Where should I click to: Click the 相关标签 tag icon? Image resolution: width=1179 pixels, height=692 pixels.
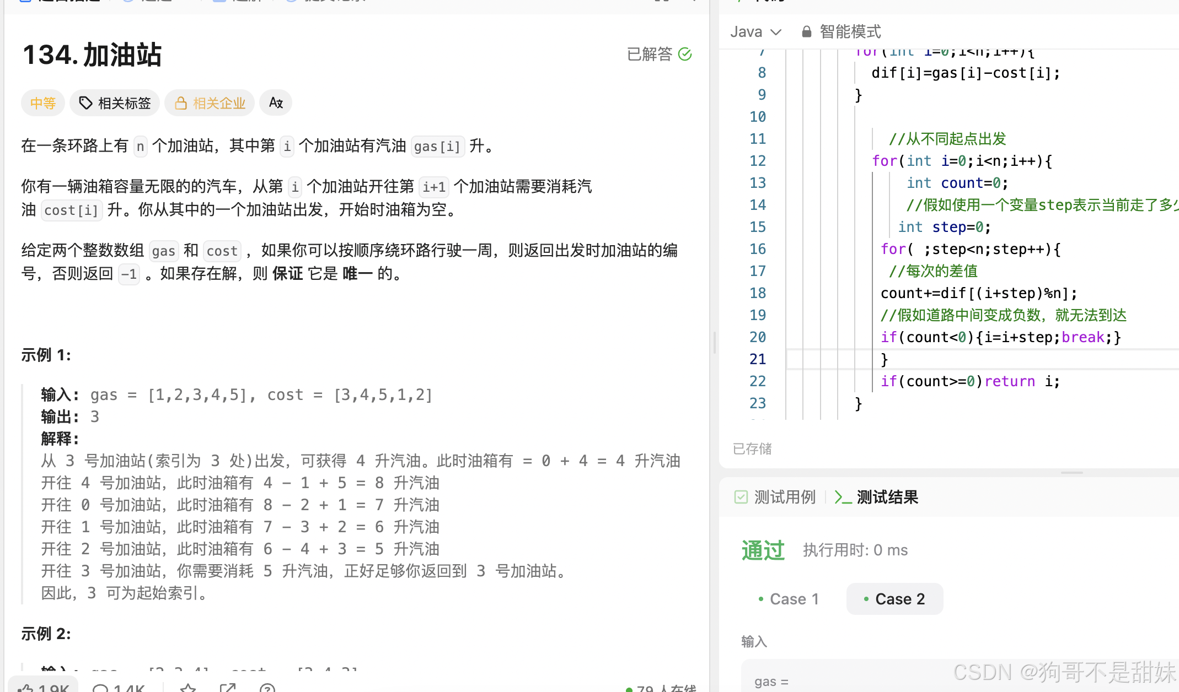(85, 103)
